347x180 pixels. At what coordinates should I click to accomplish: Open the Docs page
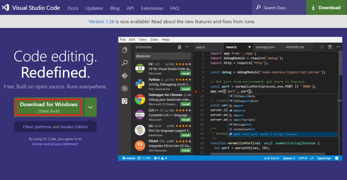click(x=73, y=8)
